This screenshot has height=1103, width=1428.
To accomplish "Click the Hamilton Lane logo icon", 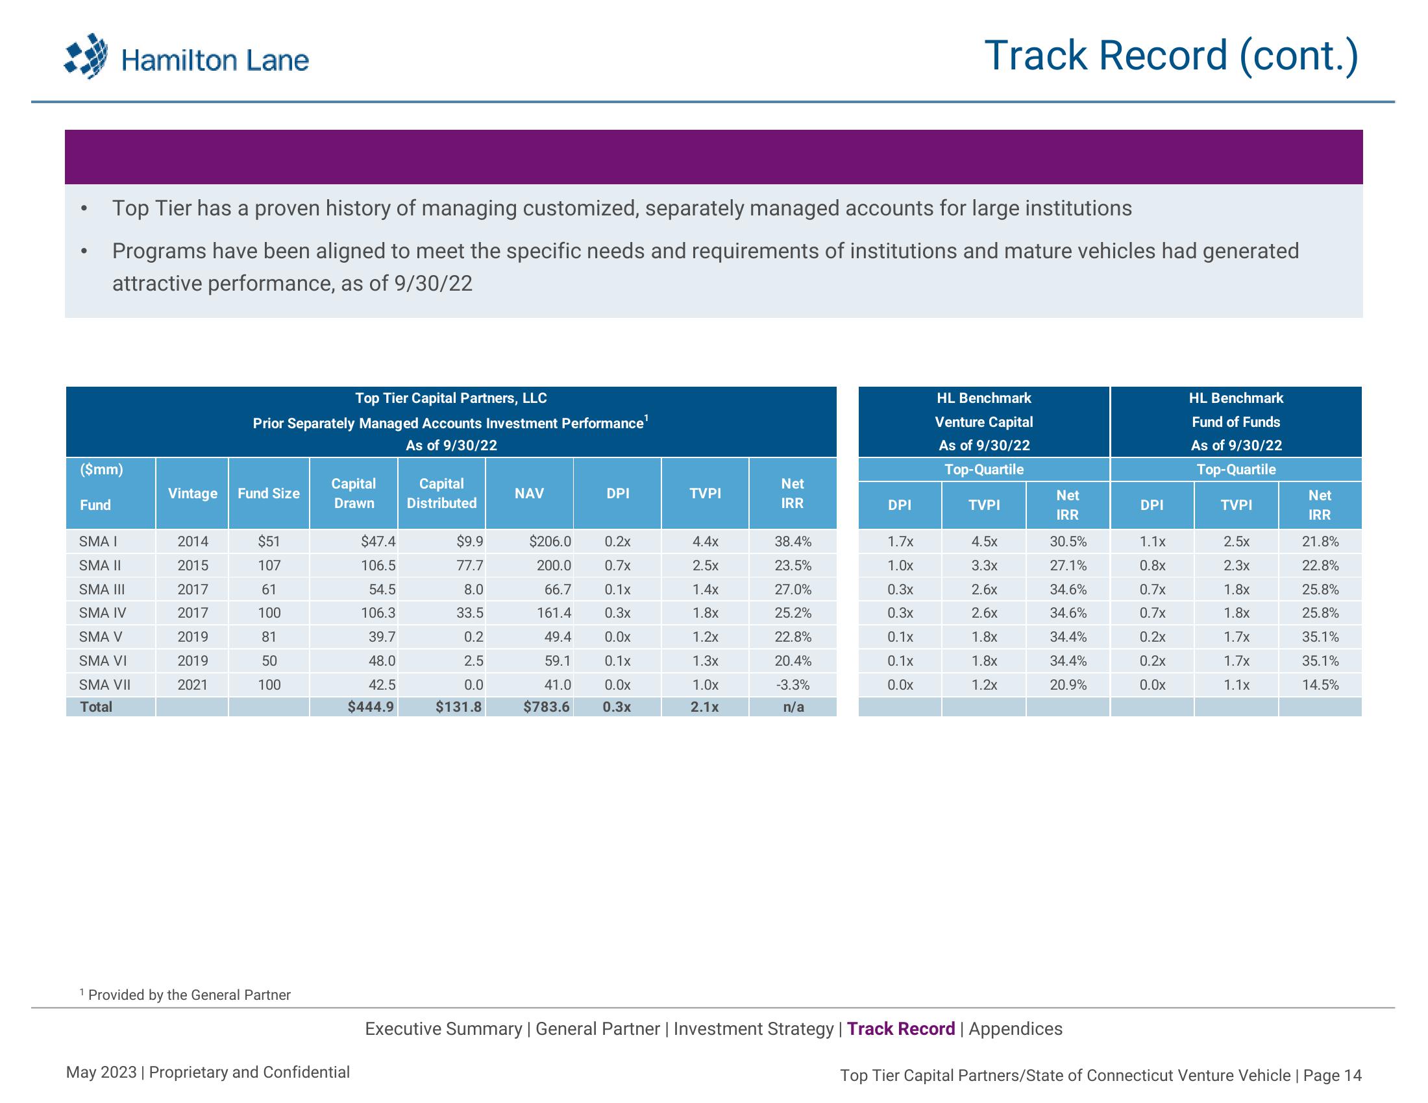I will click(86, 56).
